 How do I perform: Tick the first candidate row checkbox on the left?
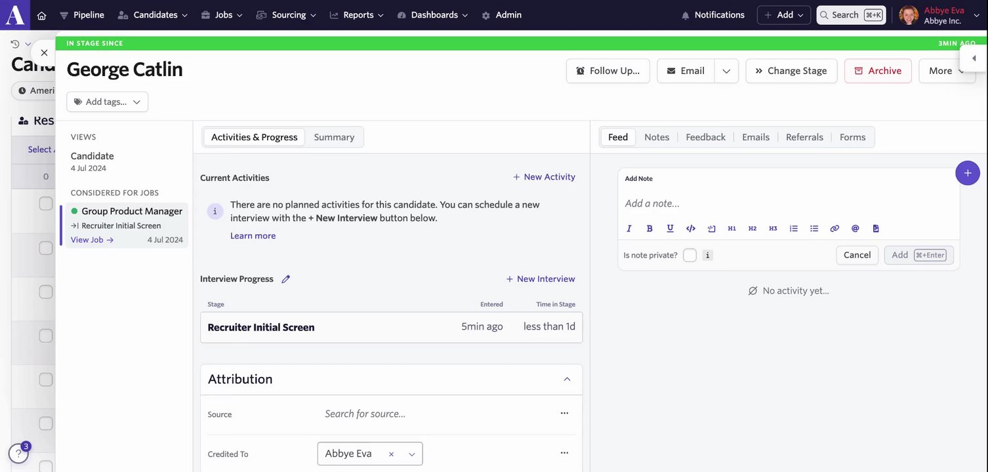pyautogui.click(x=46, y=204)
